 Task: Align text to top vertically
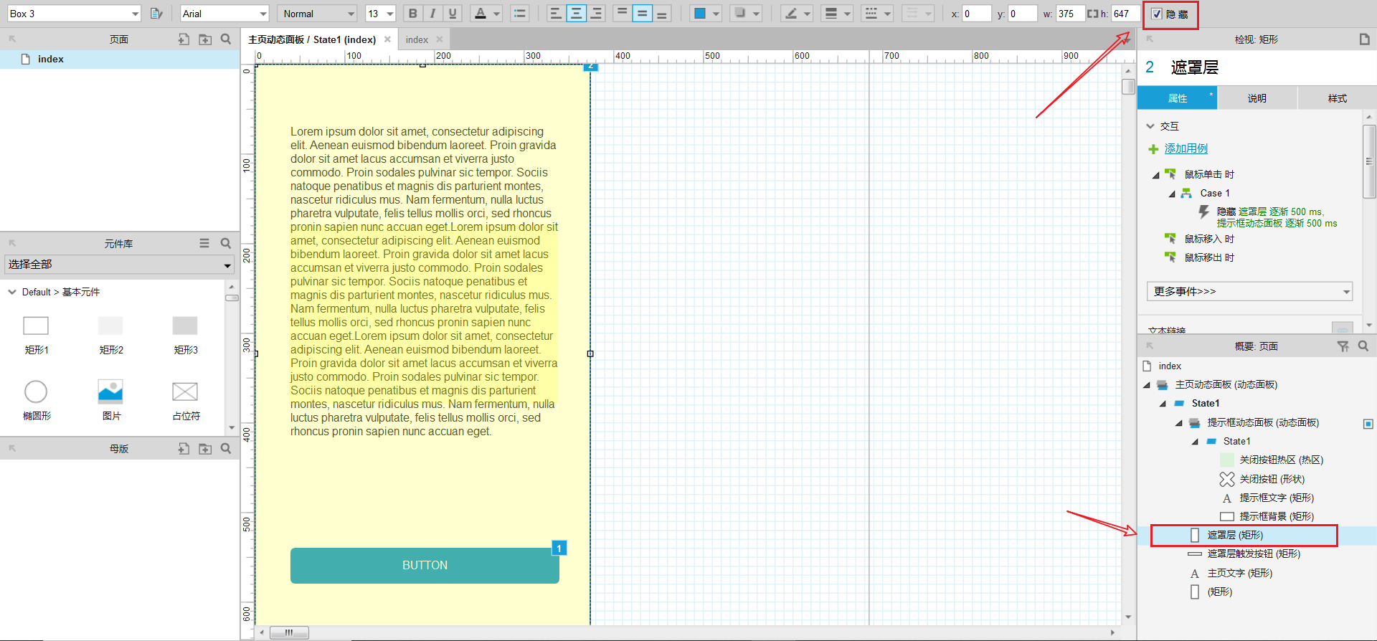pyautogui.click(x=623, y=14)
